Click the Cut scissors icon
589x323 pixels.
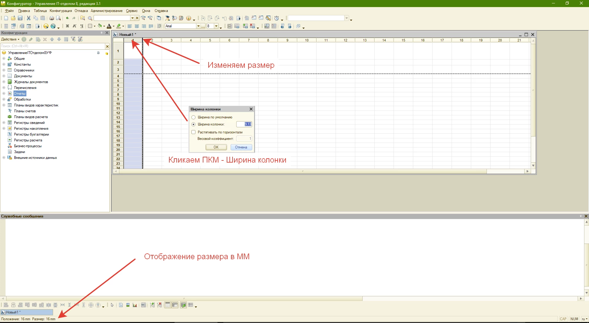(29, 18)
